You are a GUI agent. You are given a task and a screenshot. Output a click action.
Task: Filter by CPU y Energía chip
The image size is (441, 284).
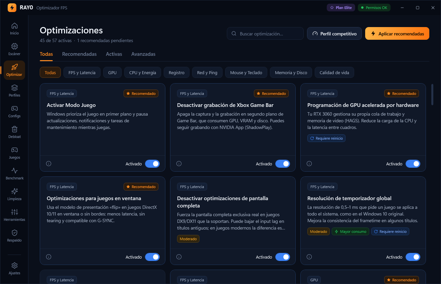pos(143,73)
